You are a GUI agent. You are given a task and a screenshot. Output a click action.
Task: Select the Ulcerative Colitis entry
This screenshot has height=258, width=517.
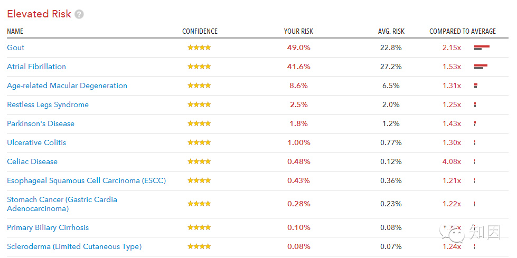pyautogui.click(x=36, y=142)
